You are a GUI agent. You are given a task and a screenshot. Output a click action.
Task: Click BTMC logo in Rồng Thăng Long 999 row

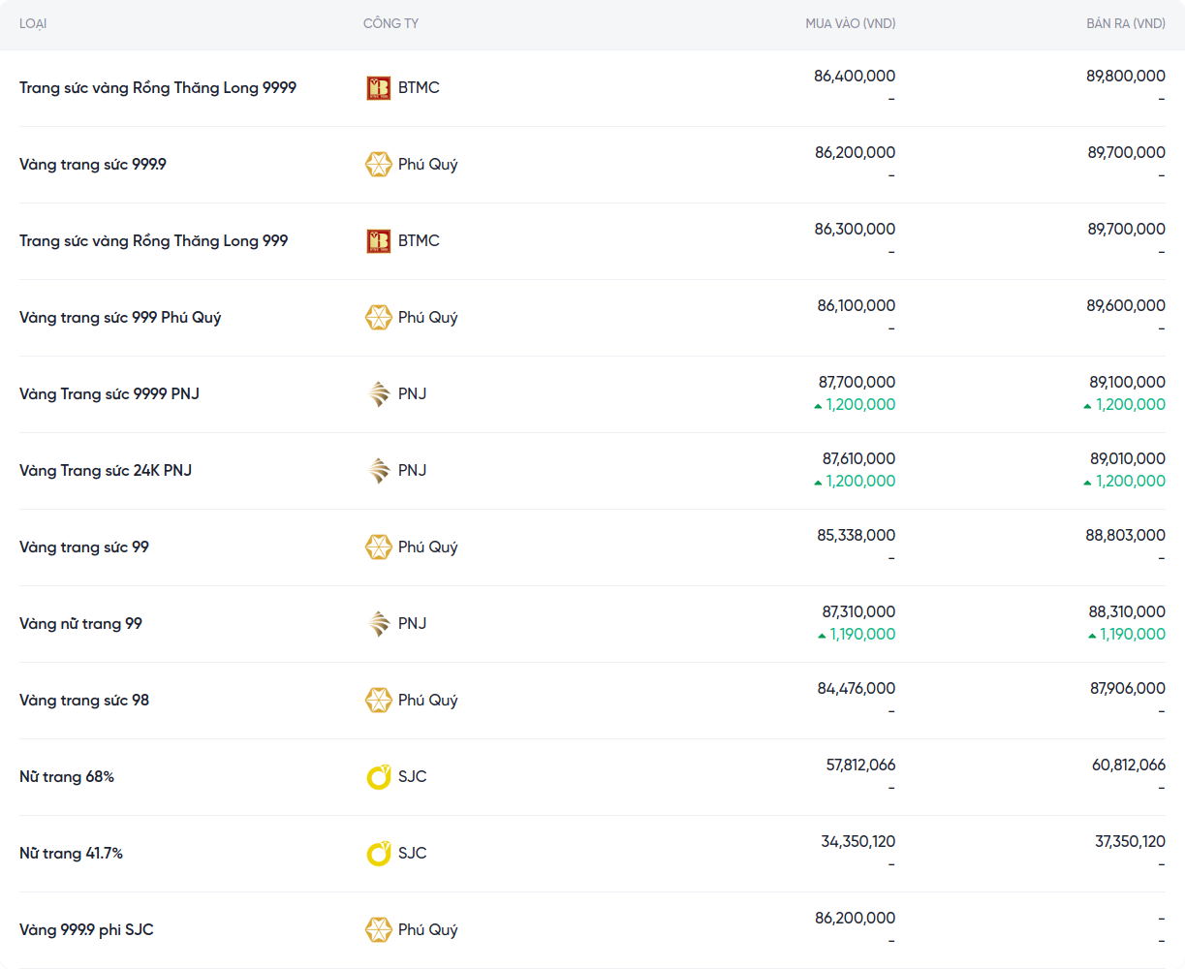coord(378,241)
